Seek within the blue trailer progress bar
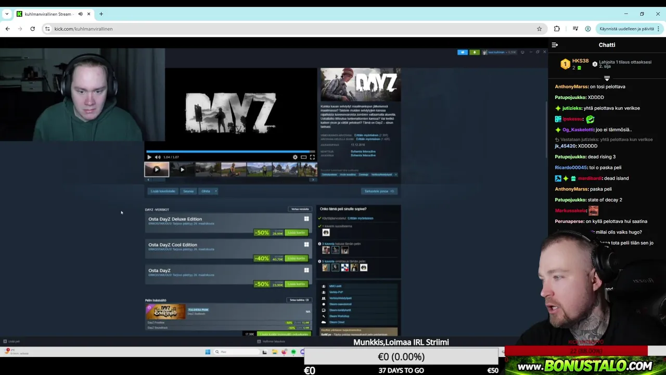The width and height of the screenshot is (666, 375). 230,152
